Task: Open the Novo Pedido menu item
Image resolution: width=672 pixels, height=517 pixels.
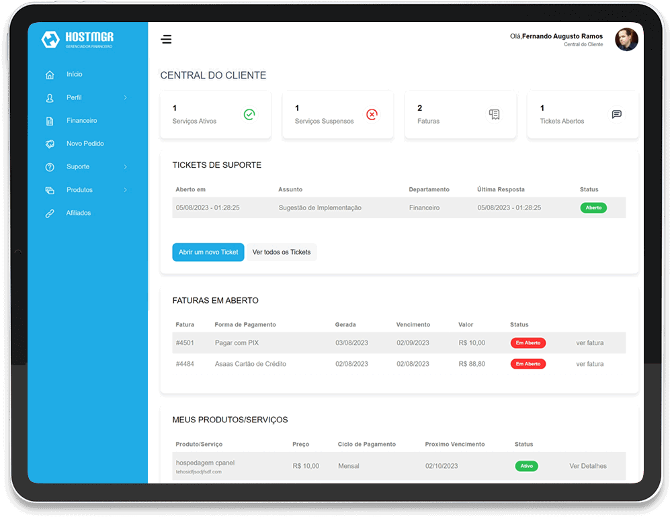Action: tap(85, 144)
